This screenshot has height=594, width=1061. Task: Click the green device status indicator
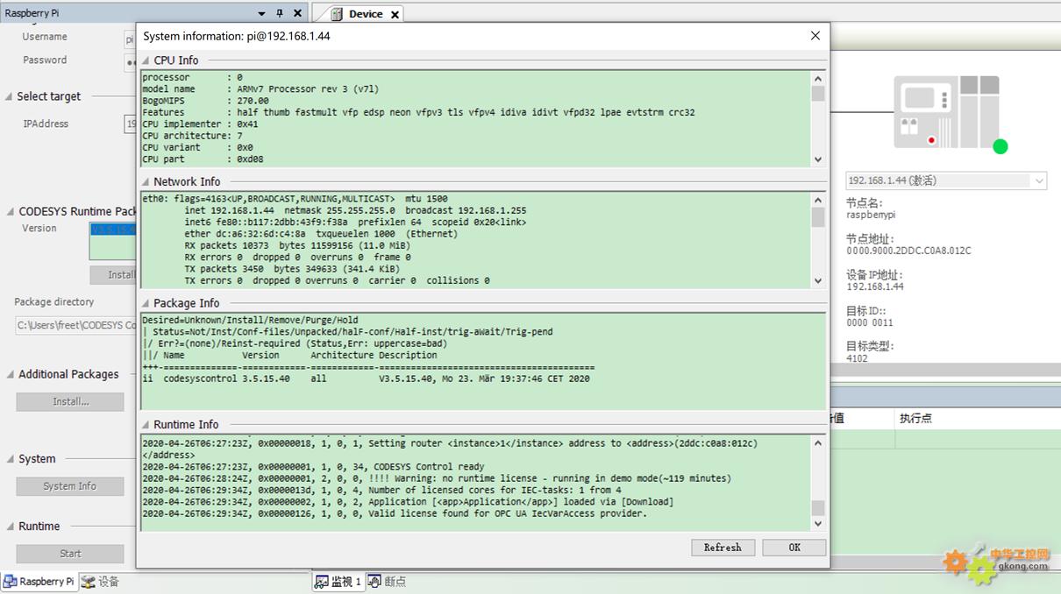(1000, 146)
